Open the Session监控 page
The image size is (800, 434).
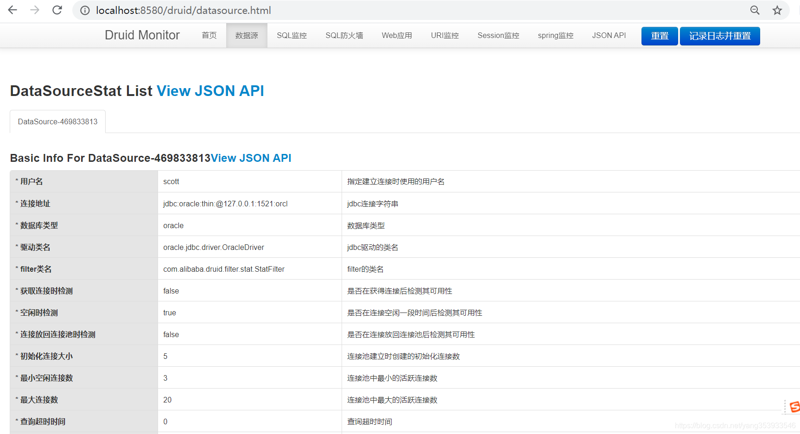click(498, 36)
